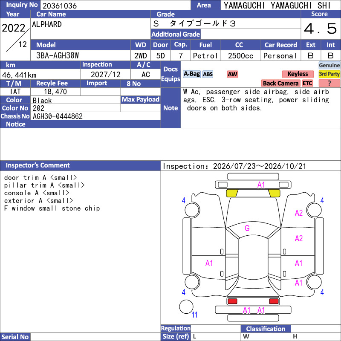
Task: Click the Genuine badge
Action: click(329, 65)
